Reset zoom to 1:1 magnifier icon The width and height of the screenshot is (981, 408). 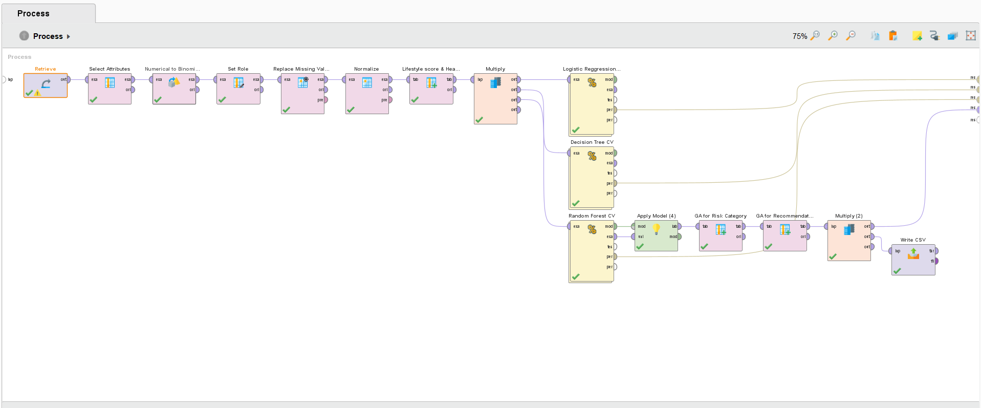coord(815,35)
